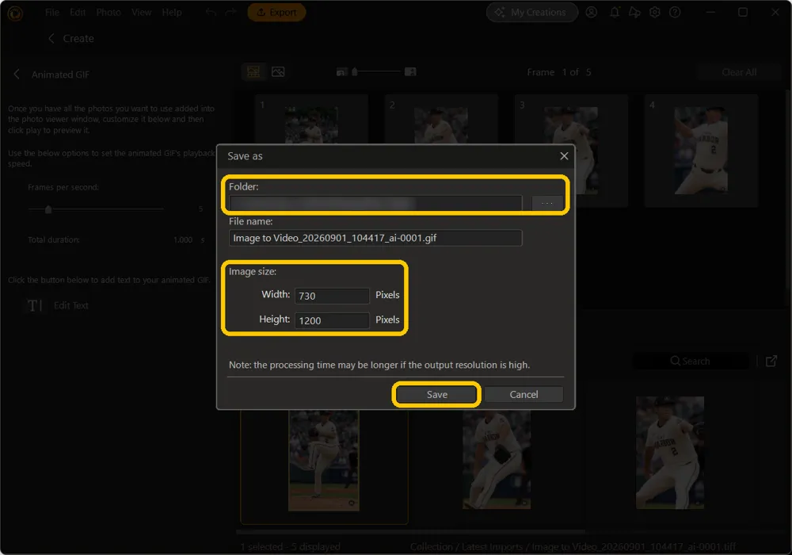The width and height of the screenshot is (792, 555).
Task: Click the Export button
Action: pos(276,12)
